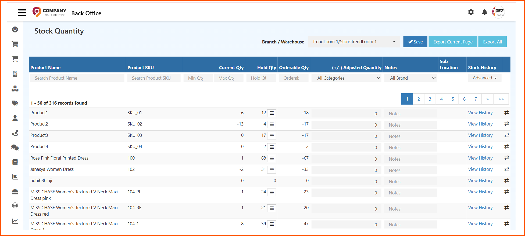Click adjusted quantity field for huhih8hihji
Viewport: 525px width, 236px height.
tap(346, 181)
